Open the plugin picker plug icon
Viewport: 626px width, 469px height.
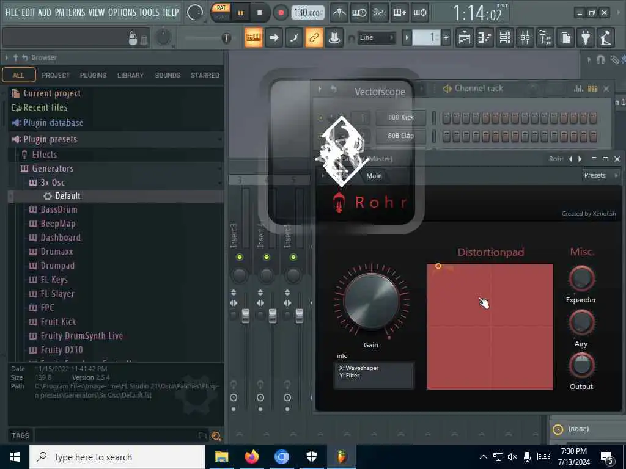586,38
